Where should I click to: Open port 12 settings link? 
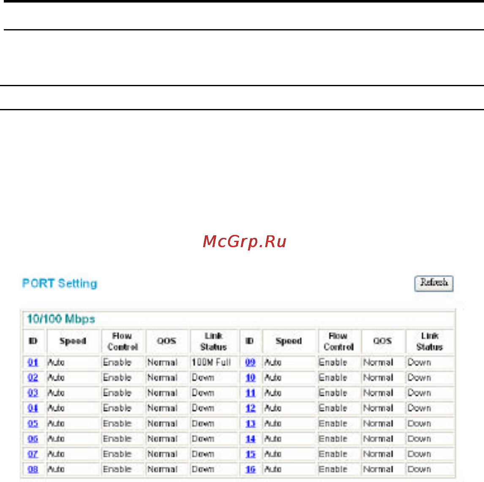pos(250,408)
